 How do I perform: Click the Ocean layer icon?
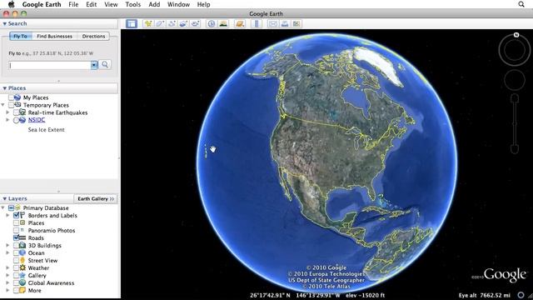click(22, 252)
